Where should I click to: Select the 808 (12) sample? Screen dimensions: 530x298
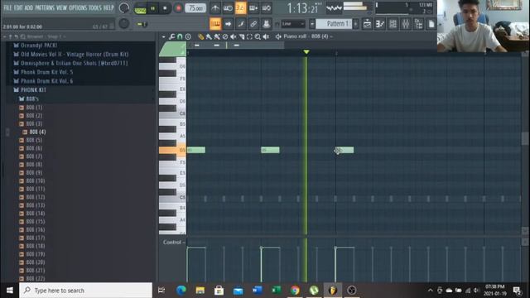36,197
